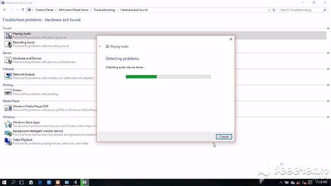Screen dimensions: 331x186
Task: Collapse the Printing section
Action: point(328,85)
